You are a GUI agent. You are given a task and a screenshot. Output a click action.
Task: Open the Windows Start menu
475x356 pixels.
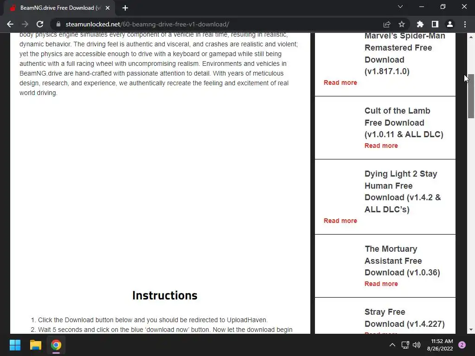[x=15, y=345]
